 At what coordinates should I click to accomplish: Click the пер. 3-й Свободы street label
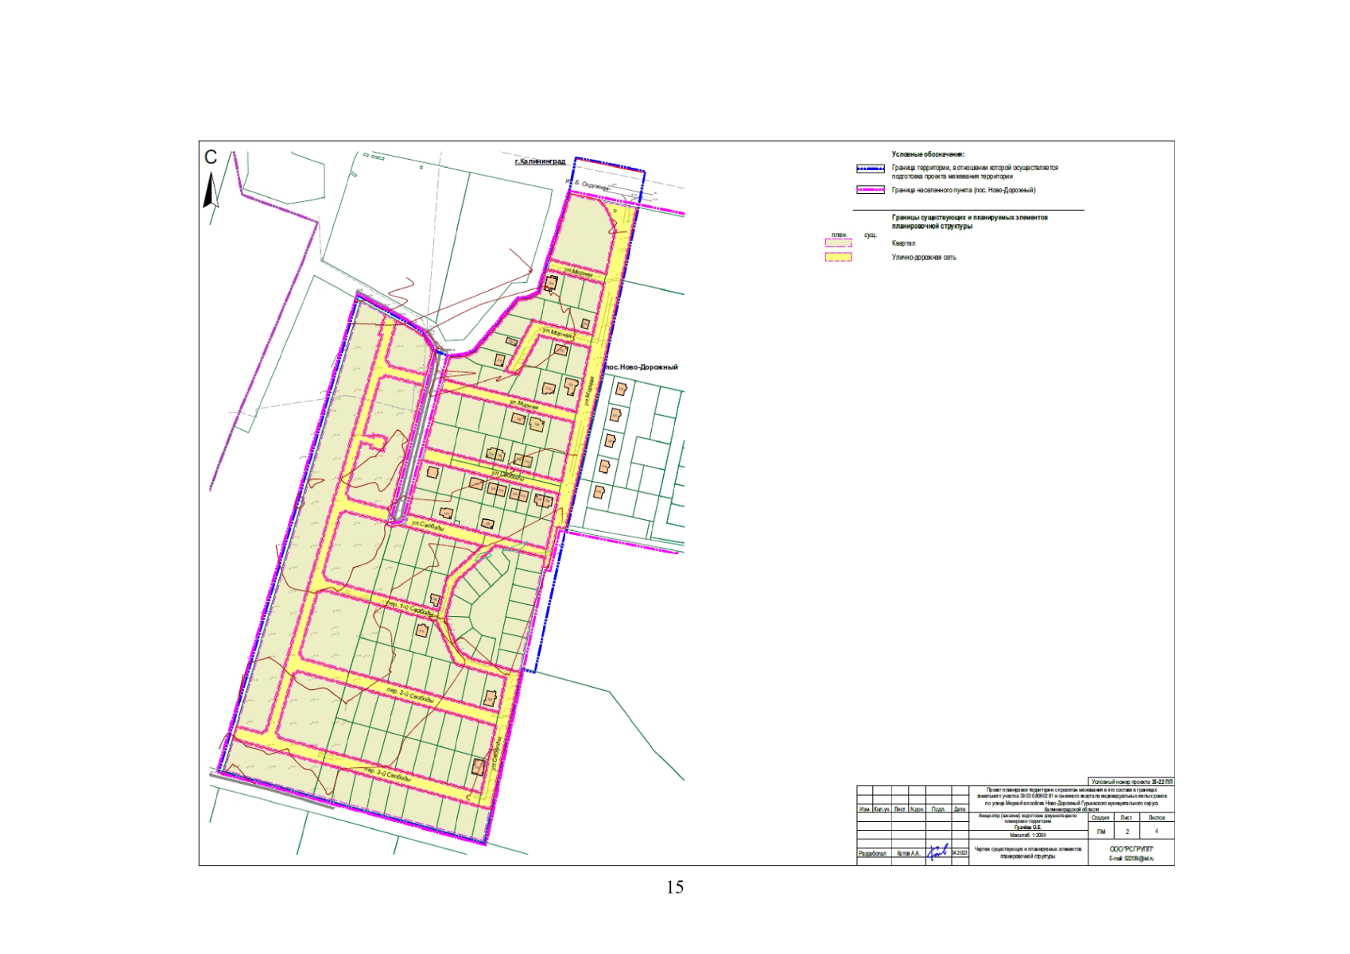pos(388,774)
